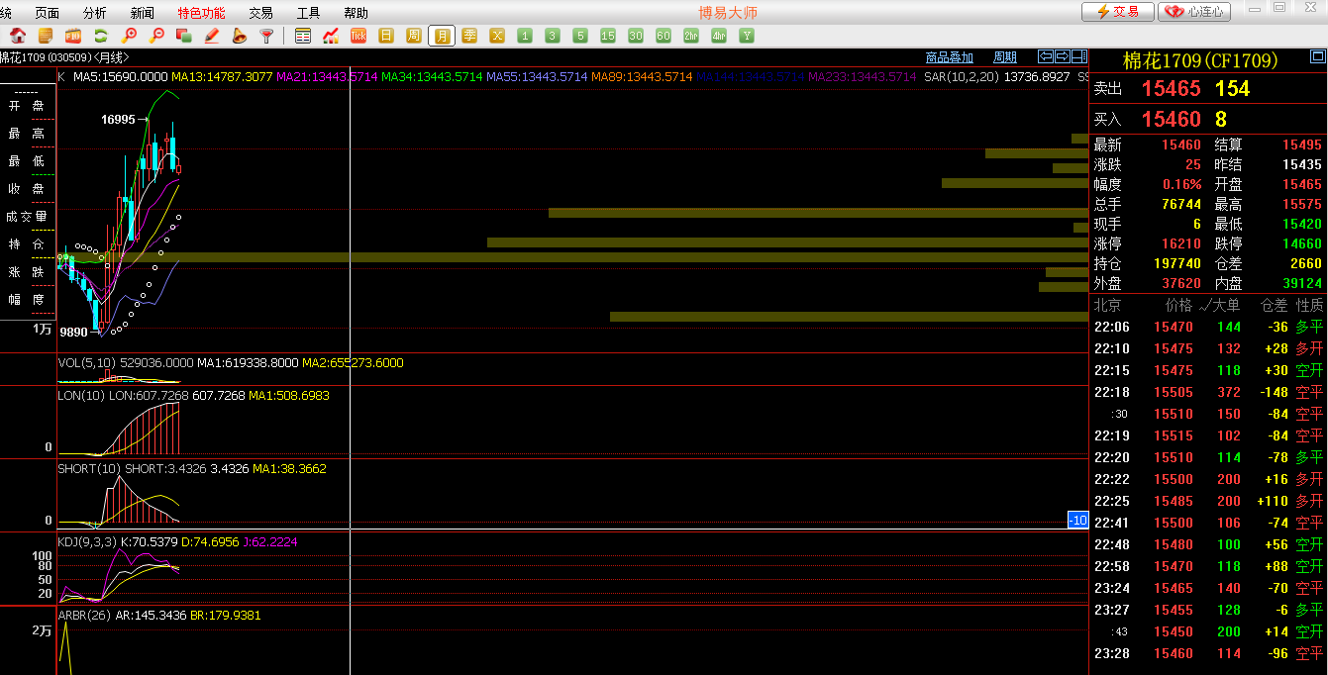This screenshot has height=675, width=1328.
Task: Click the 持仓 field label in side list
Action: click(x=27, y=244)
